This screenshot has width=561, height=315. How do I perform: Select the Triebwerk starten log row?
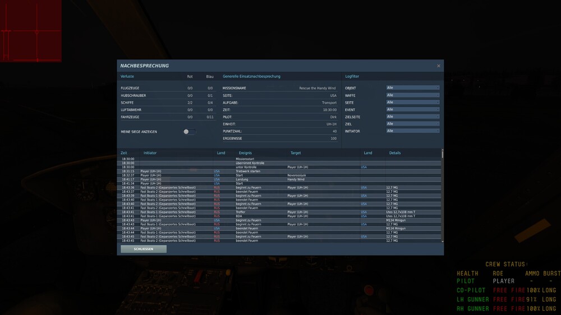click(280, 172)
